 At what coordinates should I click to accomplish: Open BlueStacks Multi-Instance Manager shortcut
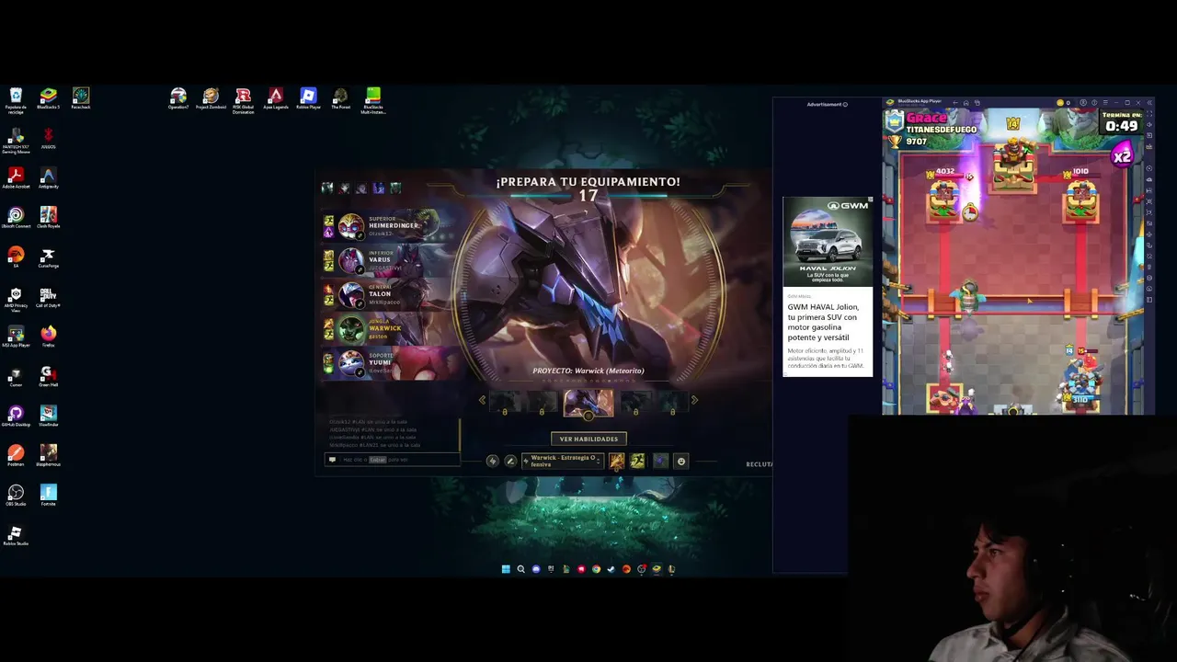[x=373, y=100]
